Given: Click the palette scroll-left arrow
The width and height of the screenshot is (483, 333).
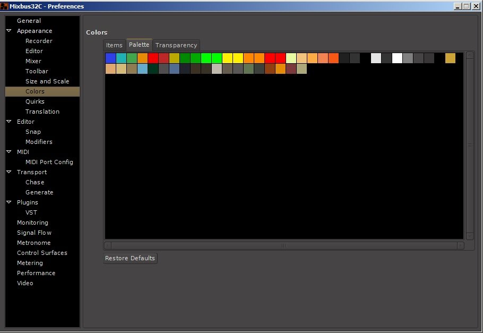Looking at the screenshot, I should tap(108, 245).
